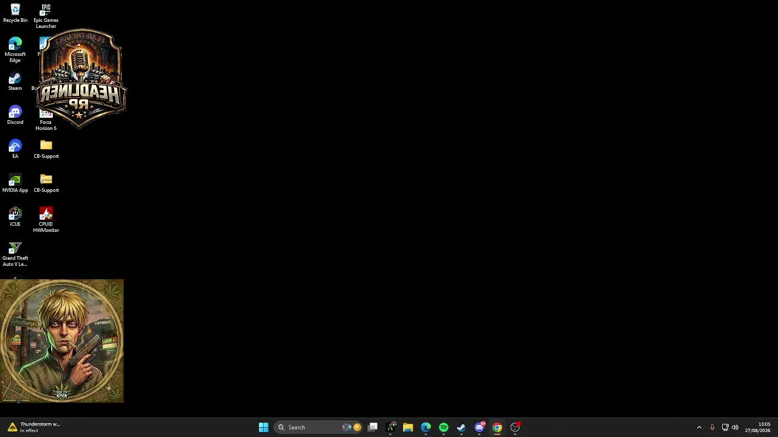Switch to Google Chrome on the taskbar
Screen dimensions: 778x437
tap(497, 427)
